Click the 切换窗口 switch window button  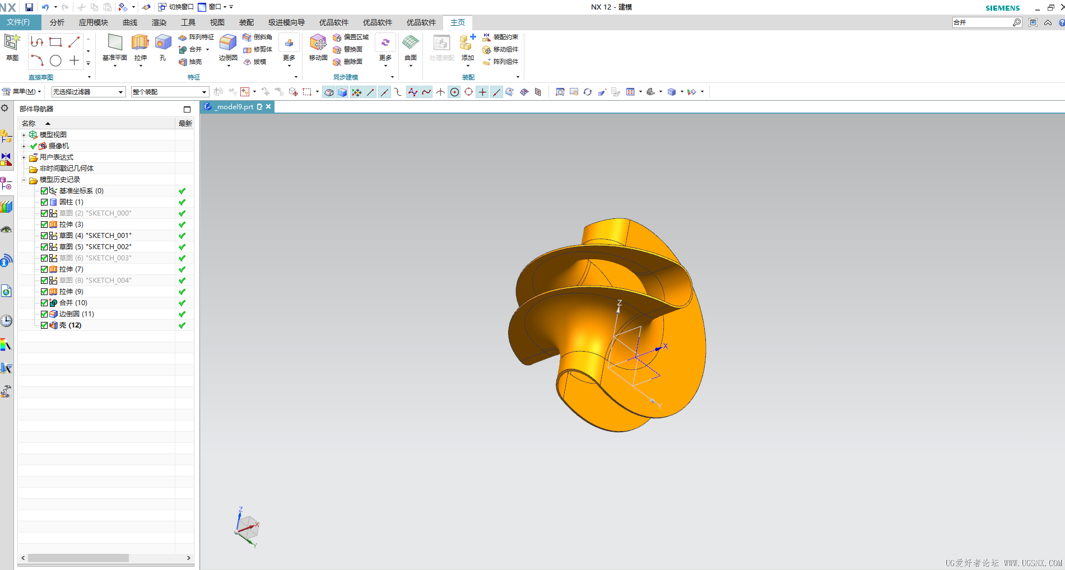point(176,7)
